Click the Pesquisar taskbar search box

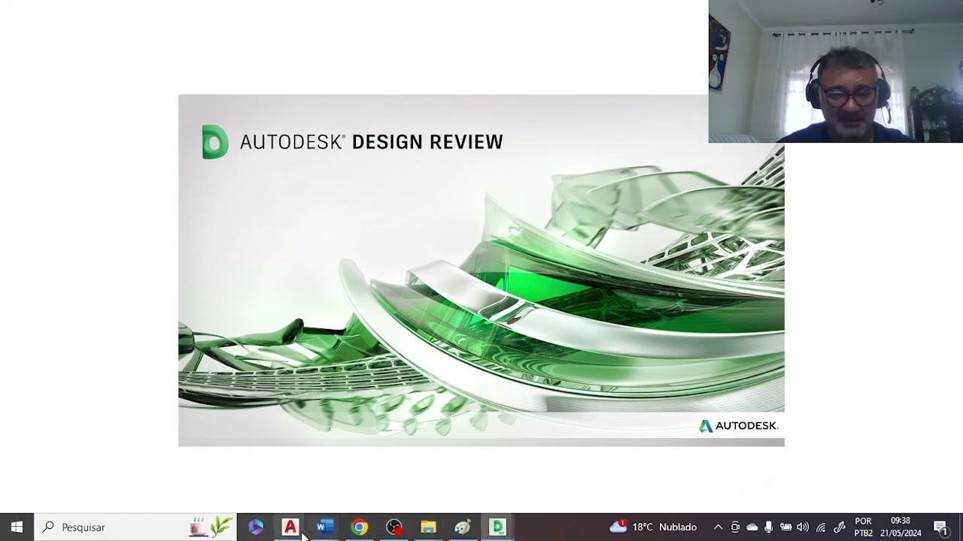point(135,527)
